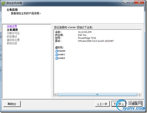Select the 即将完成 wizard step
This screenshot has width=147, height=113.
(12, 43)
